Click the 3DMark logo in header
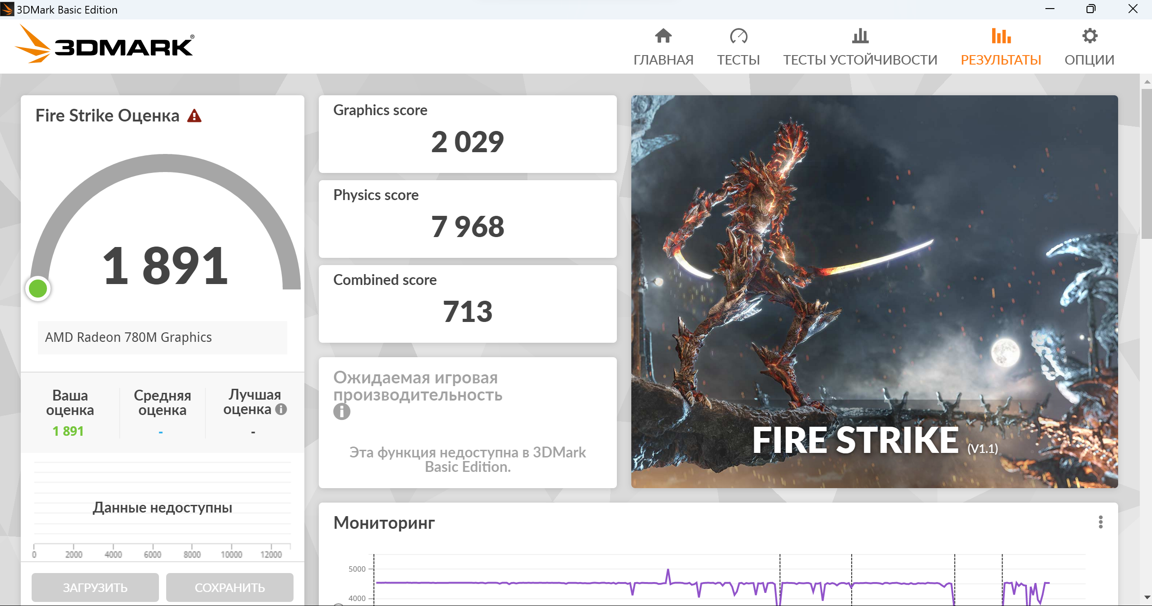 (105, 45)
